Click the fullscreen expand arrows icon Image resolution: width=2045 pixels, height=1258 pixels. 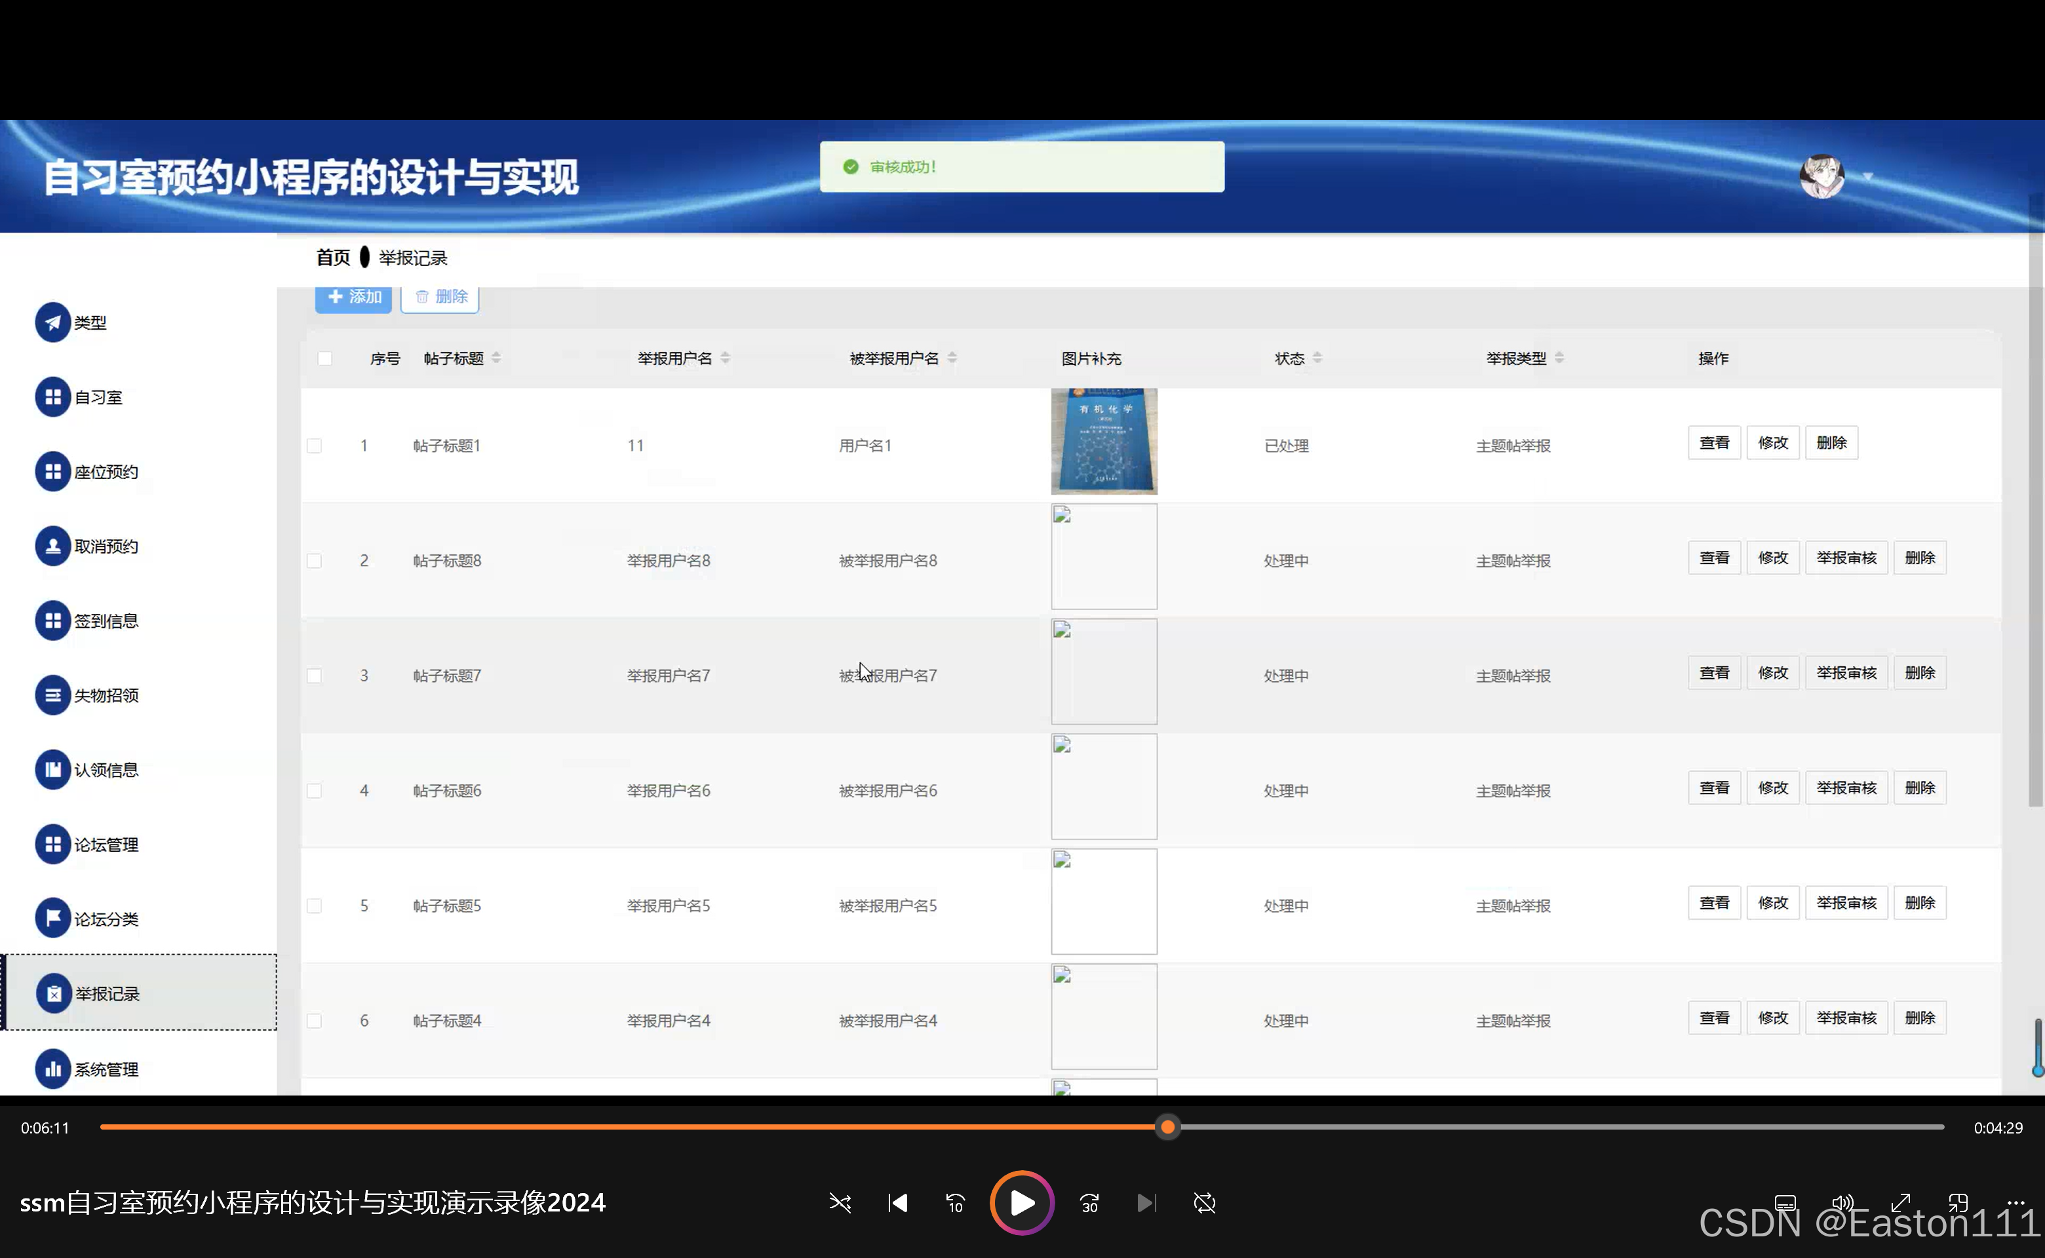pyautogui.click(x=1900, y=1203)
